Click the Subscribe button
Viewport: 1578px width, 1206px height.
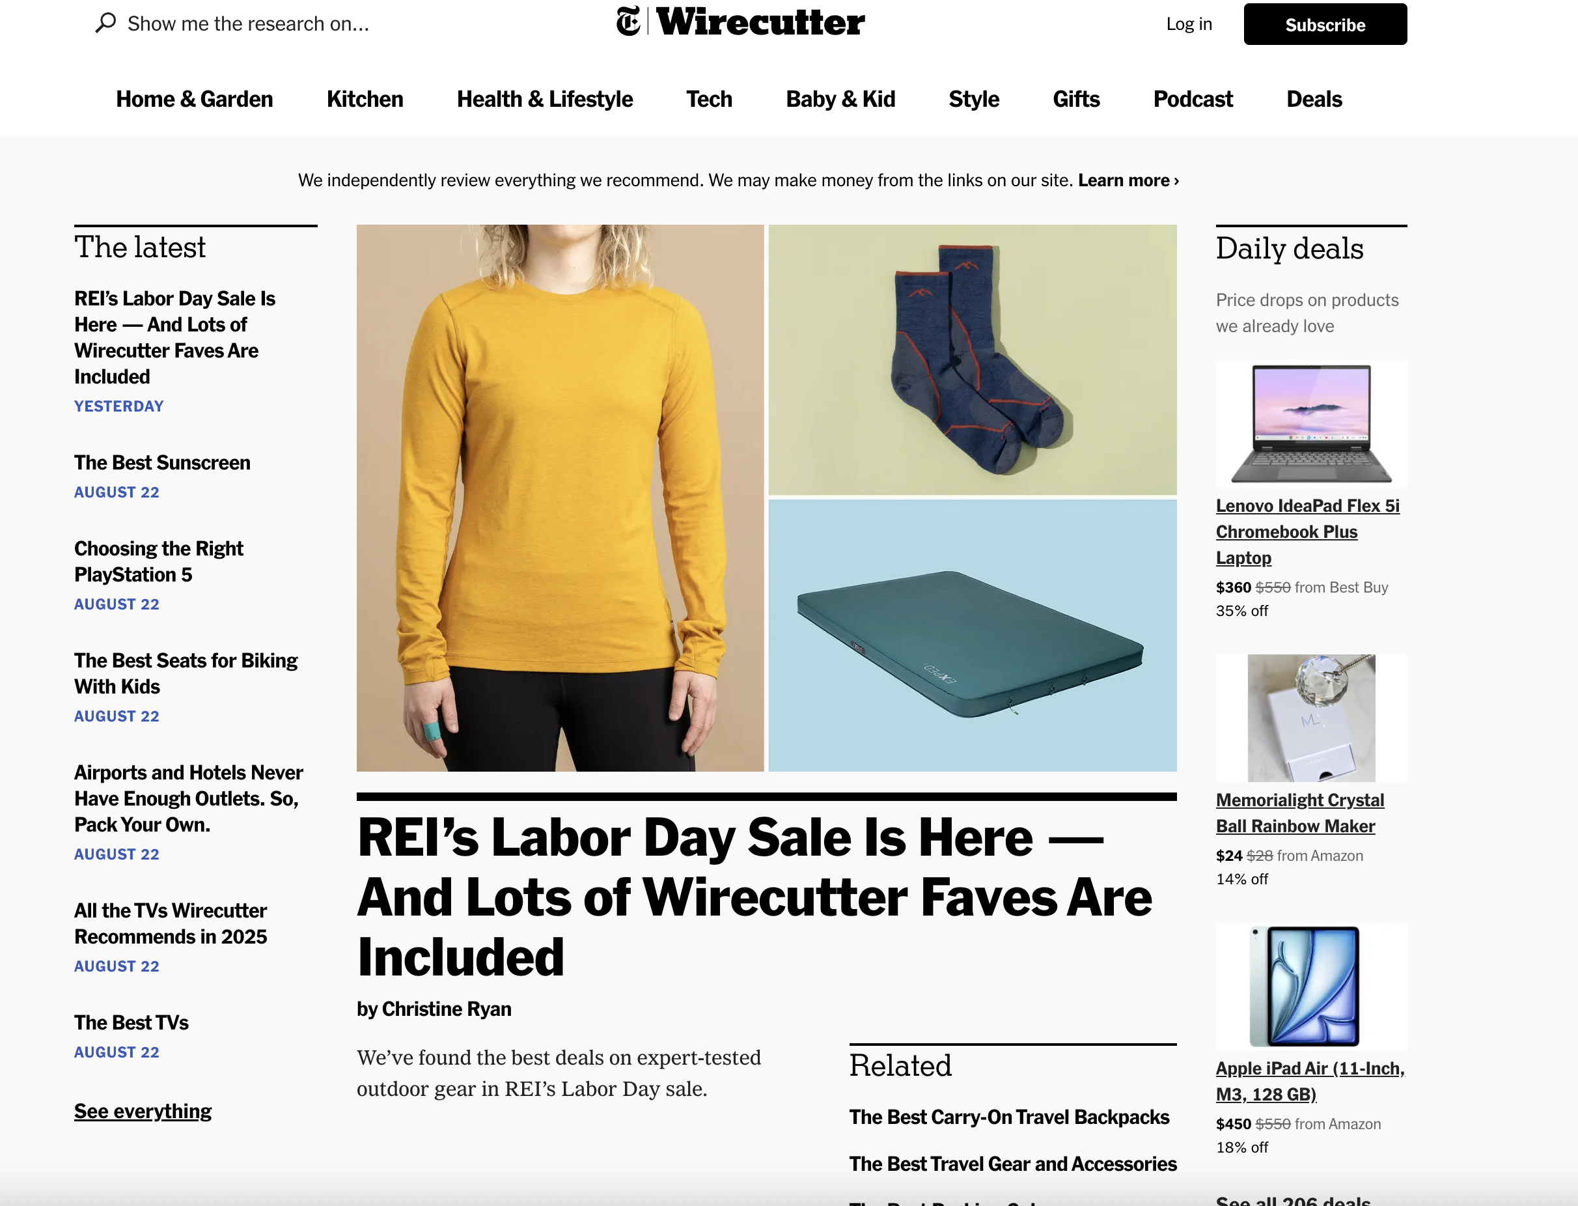point(1325,24)
